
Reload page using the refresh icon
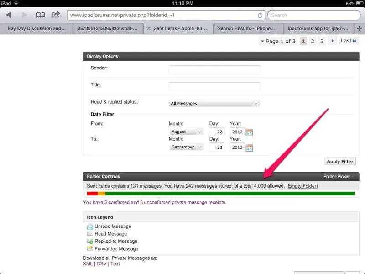(x=260, y=15)
